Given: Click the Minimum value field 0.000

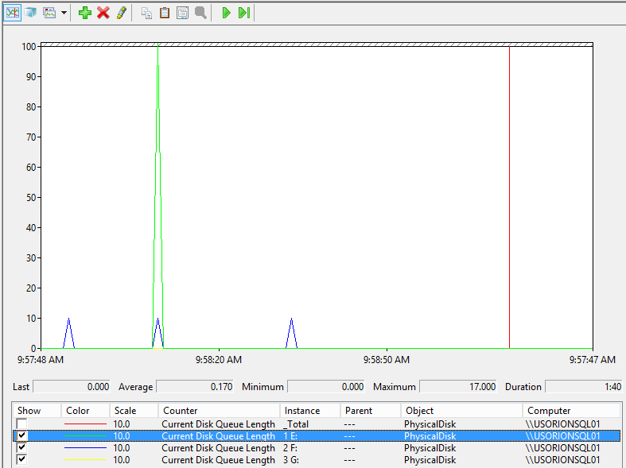Looking at the screenshot, I should click(x=326, y=387).
